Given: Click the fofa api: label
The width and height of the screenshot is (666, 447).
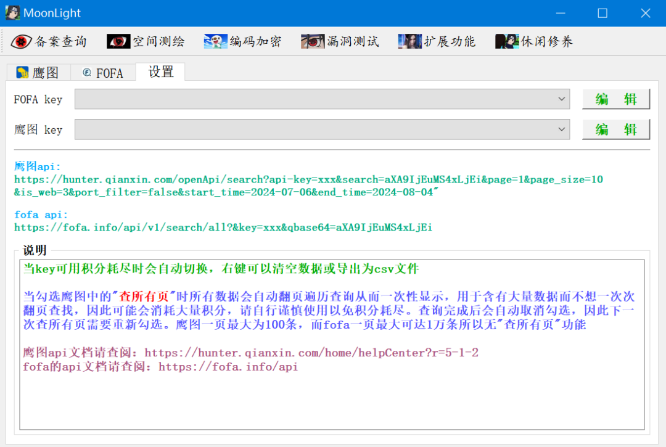Looking at the screenshot, I should coord(41,215).
